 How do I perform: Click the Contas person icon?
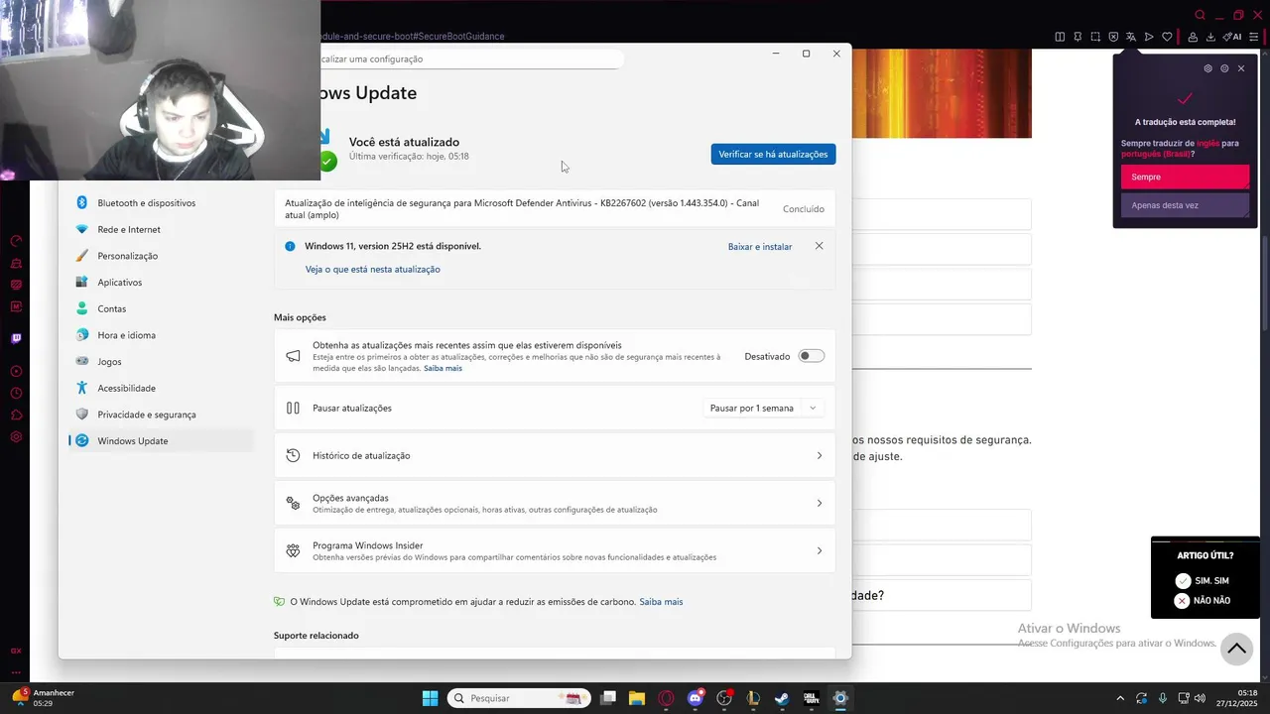(x=82, y=308)
